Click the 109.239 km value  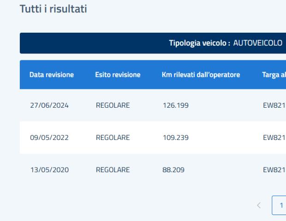point(176,138)
